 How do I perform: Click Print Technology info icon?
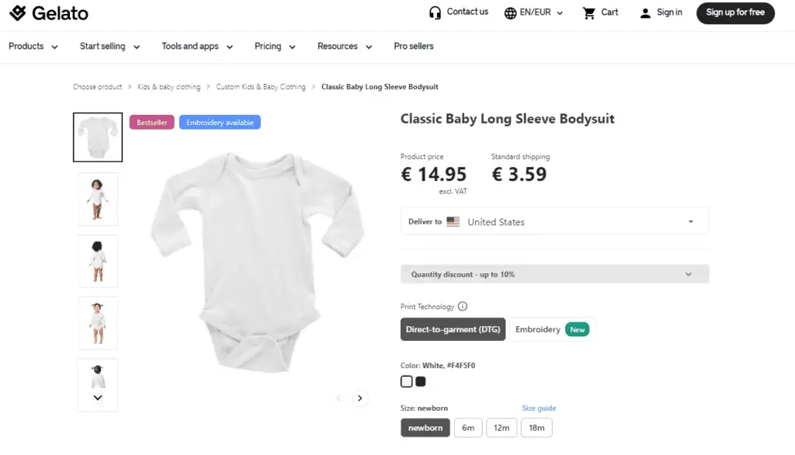[x=463, y=307]
